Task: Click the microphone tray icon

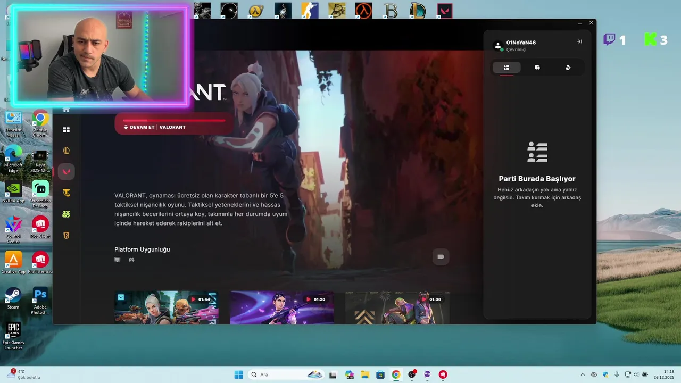Action: [x=617, y=374]
